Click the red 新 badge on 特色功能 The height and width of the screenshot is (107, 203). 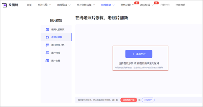pos(137,3)
